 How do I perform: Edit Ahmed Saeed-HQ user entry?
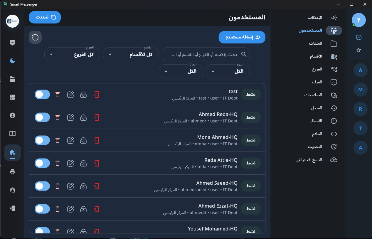(x=70, y=186)
